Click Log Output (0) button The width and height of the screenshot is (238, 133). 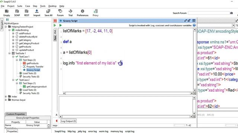tap(68, 121)
